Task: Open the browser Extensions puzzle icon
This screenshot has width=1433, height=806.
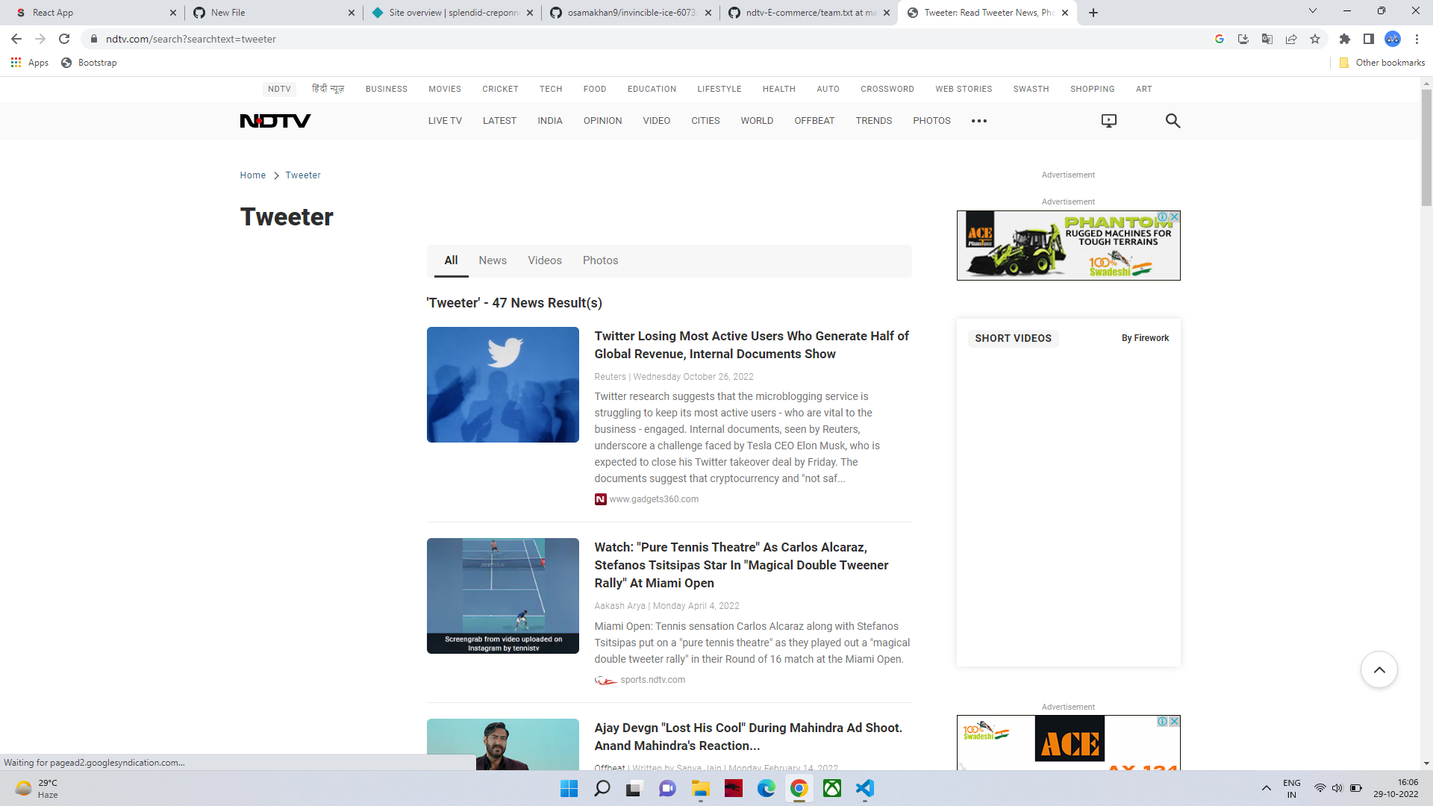Action: (1346, 39)
